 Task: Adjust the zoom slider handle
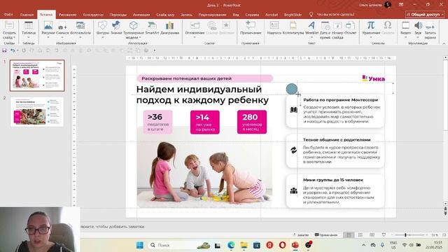405,235
